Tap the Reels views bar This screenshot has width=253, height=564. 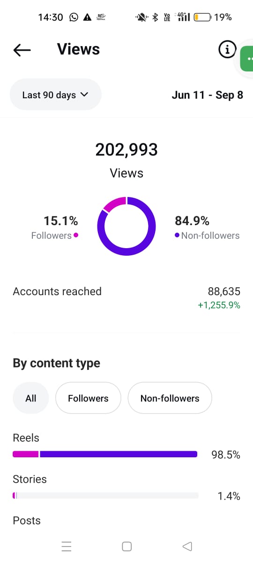pos(105,454)
